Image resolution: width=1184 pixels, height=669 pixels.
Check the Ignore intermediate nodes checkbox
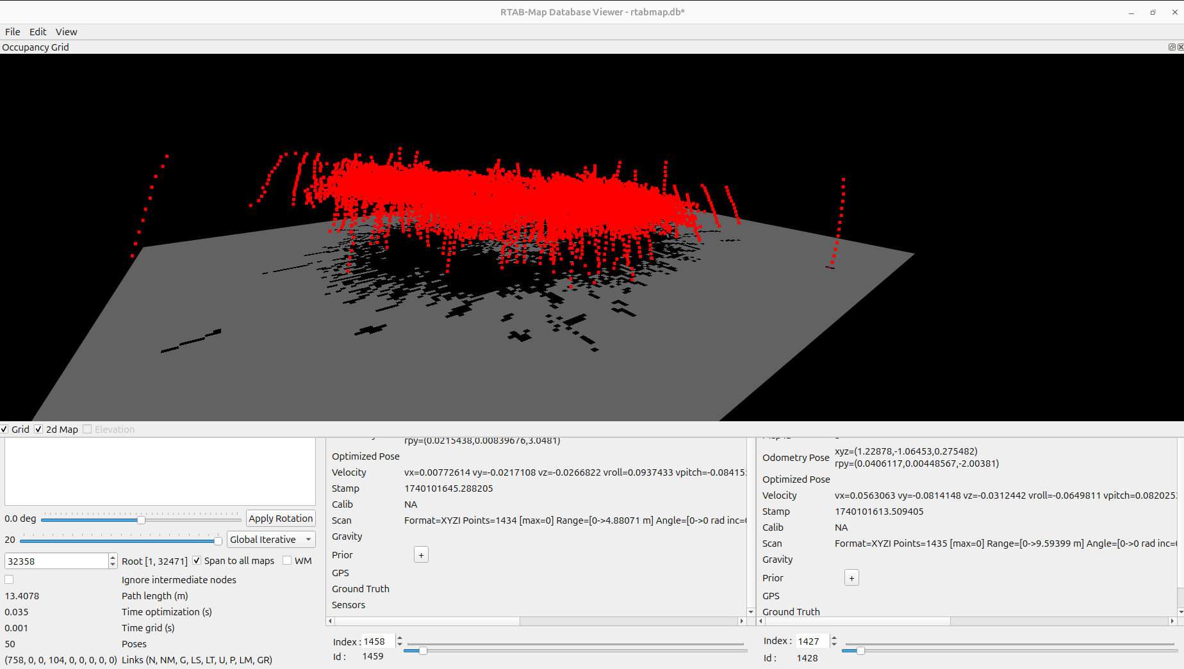9,579
